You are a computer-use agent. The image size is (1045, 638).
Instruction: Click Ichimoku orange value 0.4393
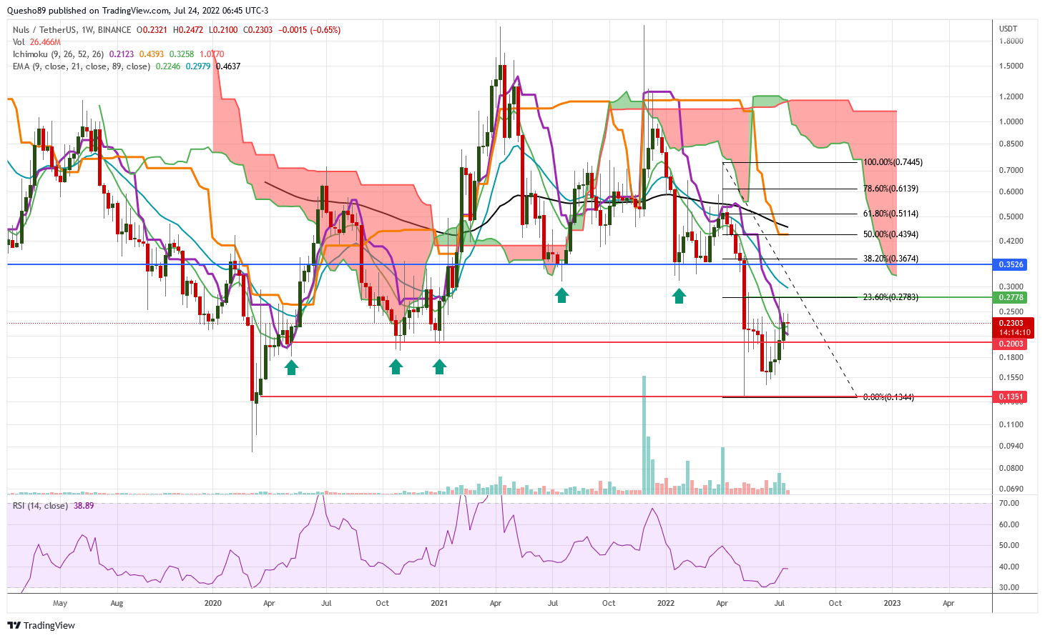[151, 54]
